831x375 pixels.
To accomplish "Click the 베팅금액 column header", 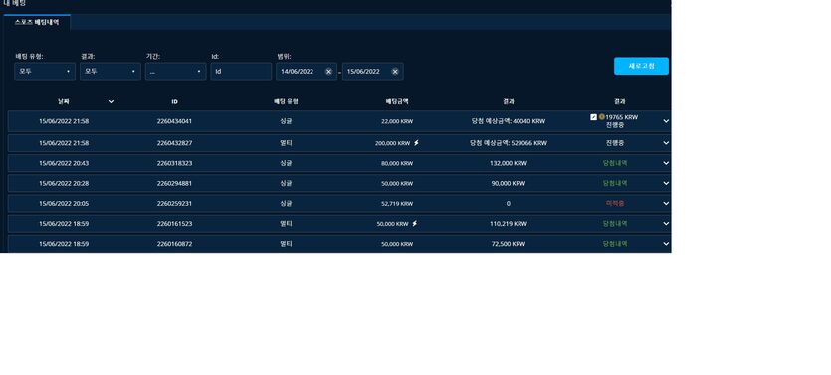I will [x=397, y=101].
